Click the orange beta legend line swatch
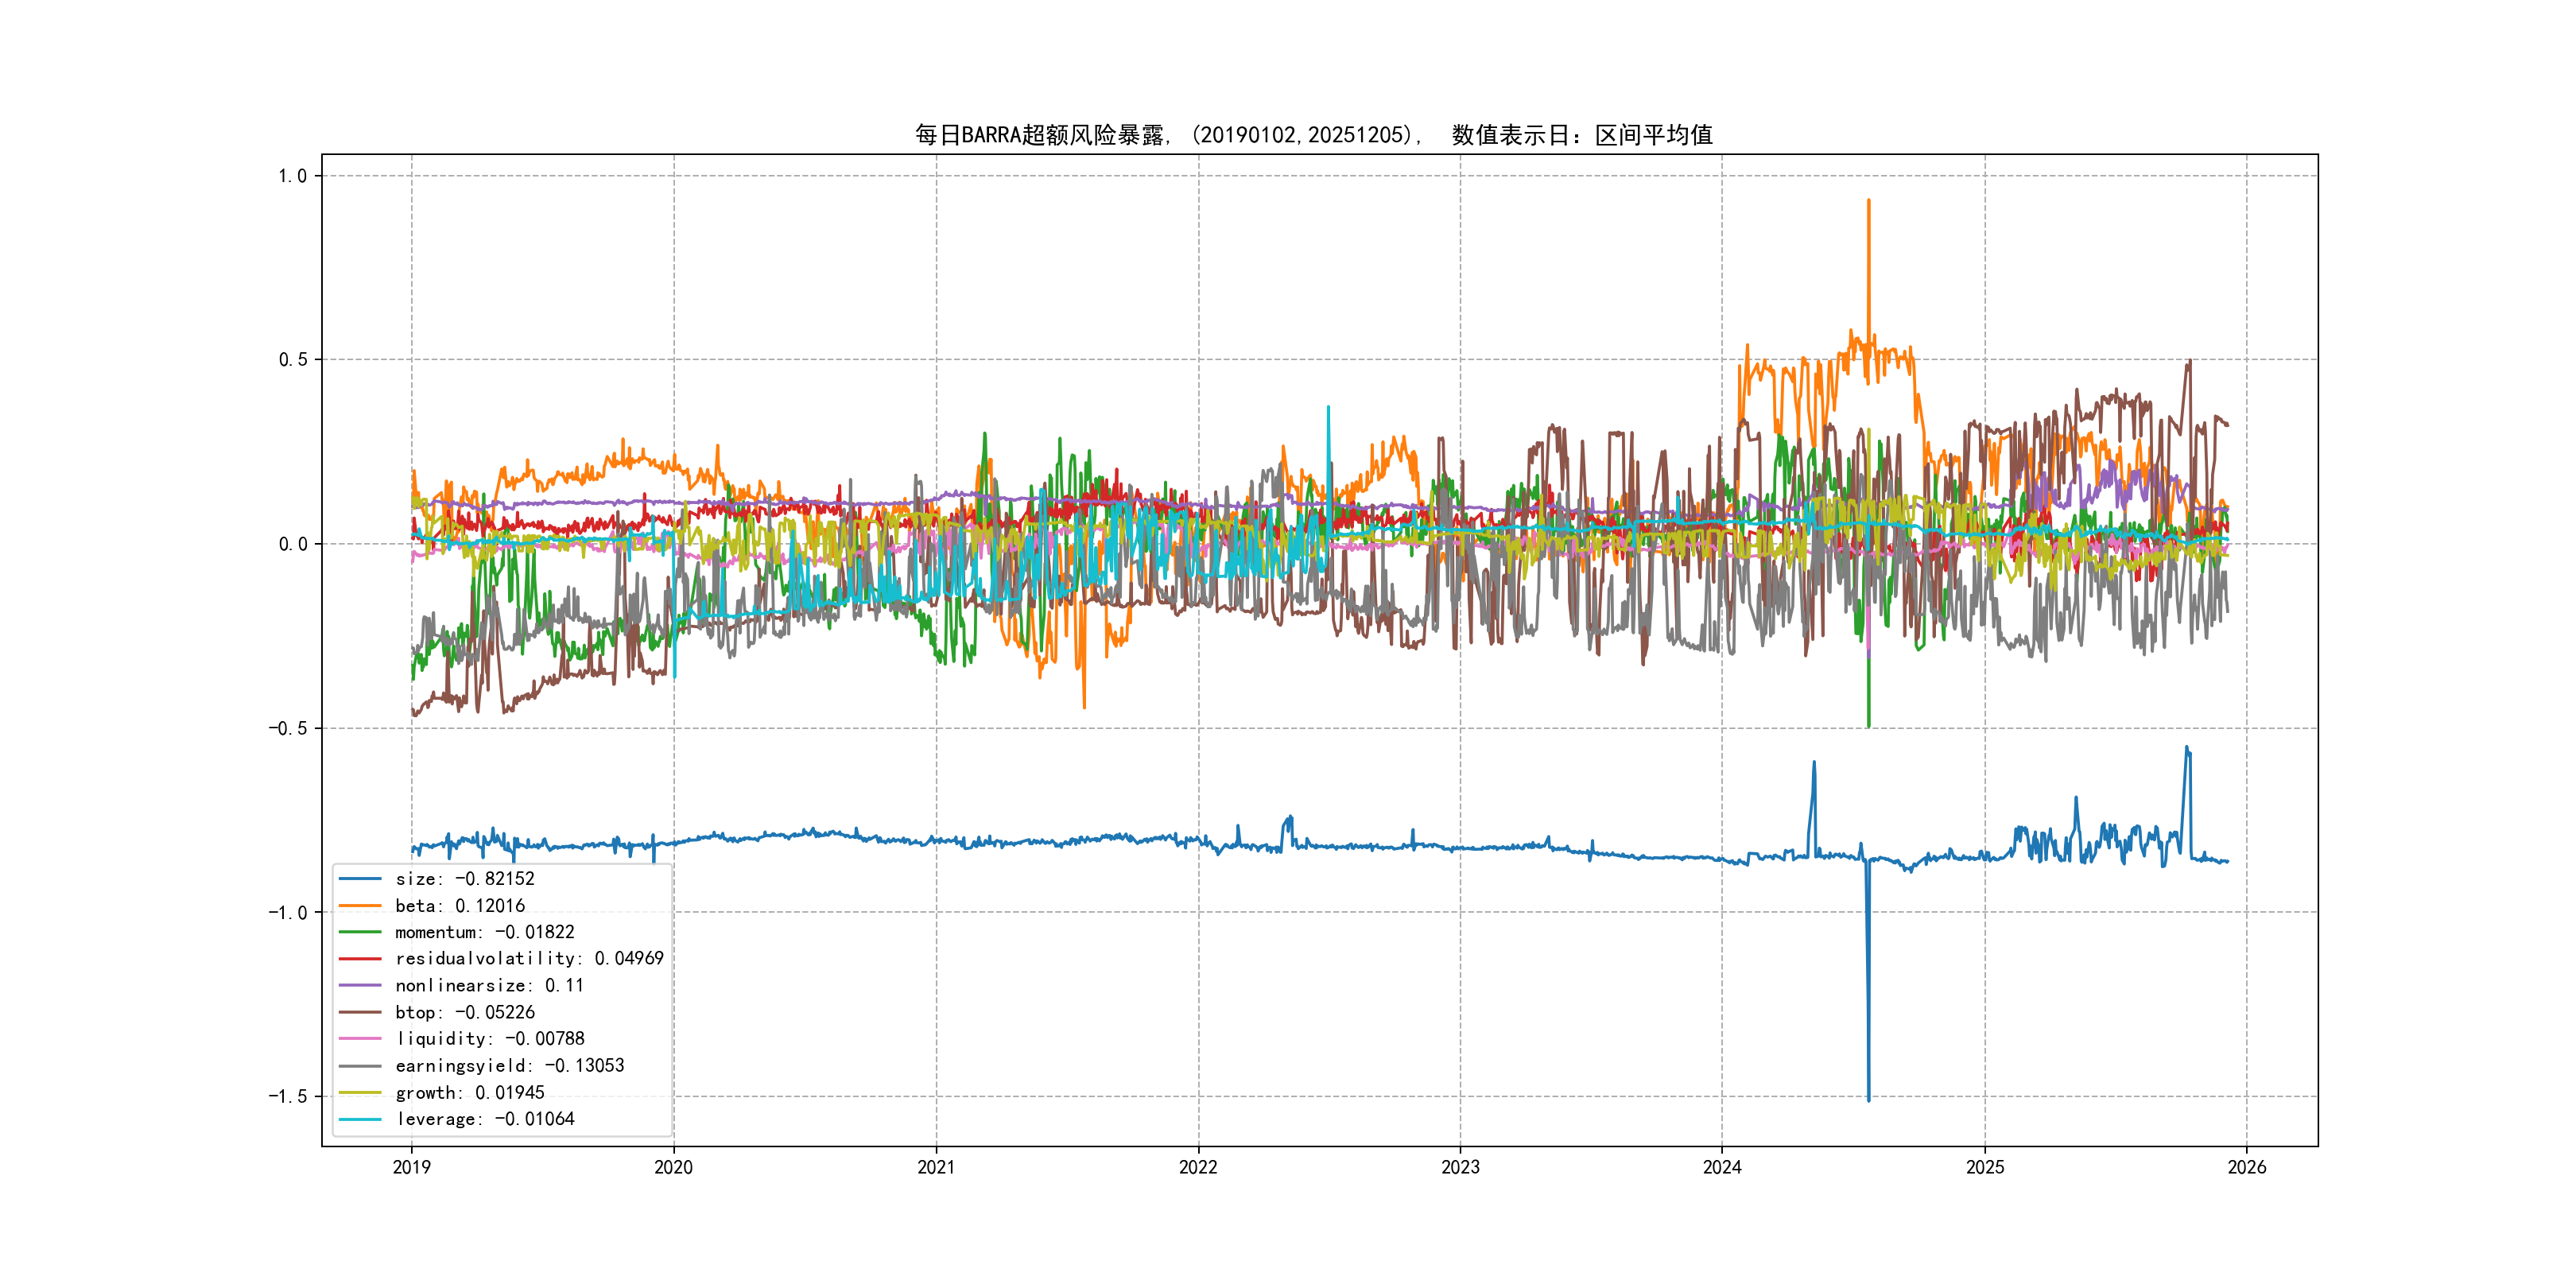The height and width of the screenshot is (1288, 2576). (360, 906)
